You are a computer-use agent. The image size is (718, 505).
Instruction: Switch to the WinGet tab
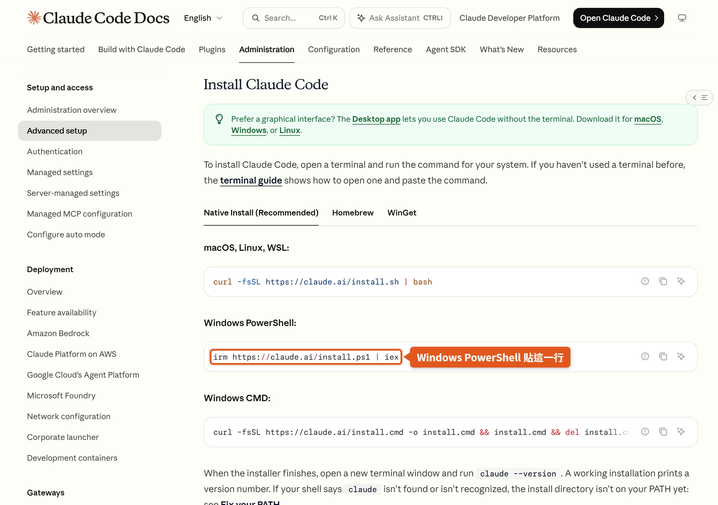pos(402,213)
